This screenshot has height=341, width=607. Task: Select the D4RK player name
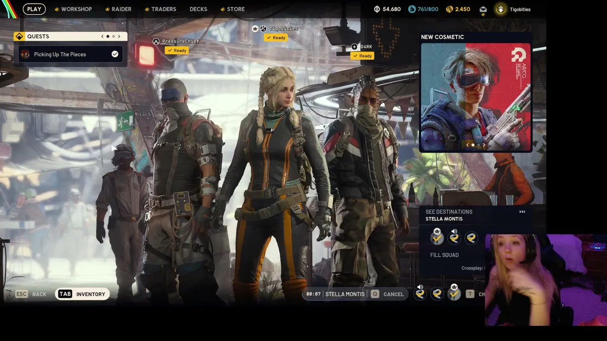[366, 47]
